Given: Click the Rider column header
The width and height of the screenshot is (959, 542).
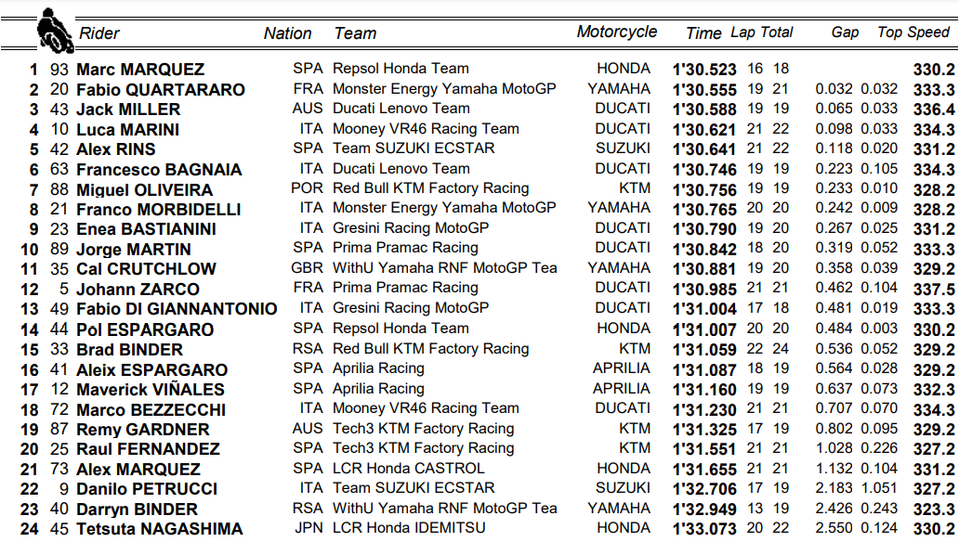Looking at the screenshot, I should click(x=99, y=33).
